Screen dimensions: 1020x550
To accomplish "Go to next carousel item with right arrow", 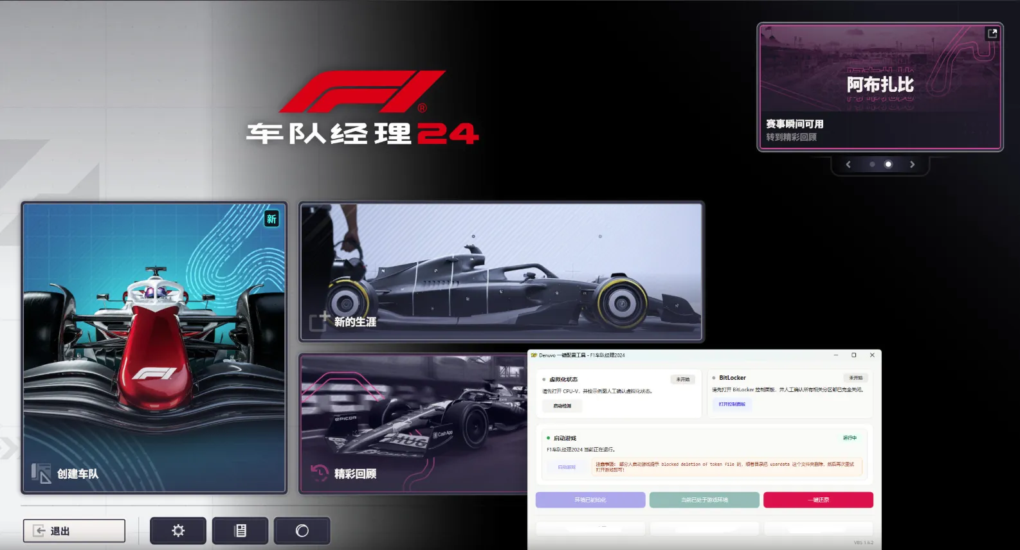I will pyautogui.click(x=912, y=164).
